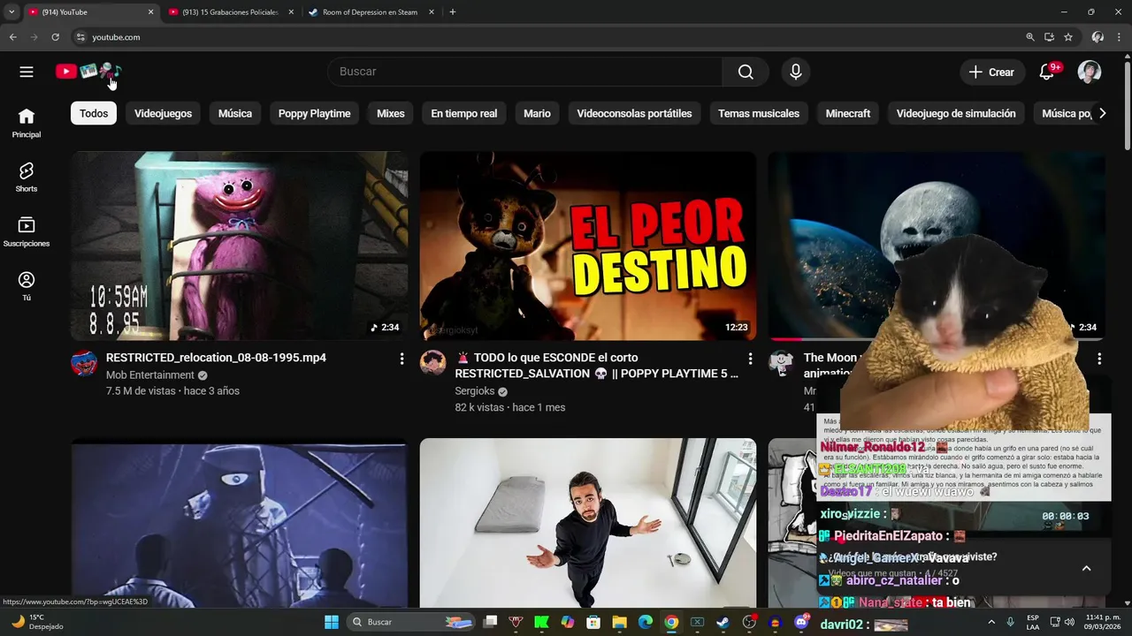Start voice search with the microphone
The height and width of the screenshot is (636, 1132).
click(x=796, y=72)
